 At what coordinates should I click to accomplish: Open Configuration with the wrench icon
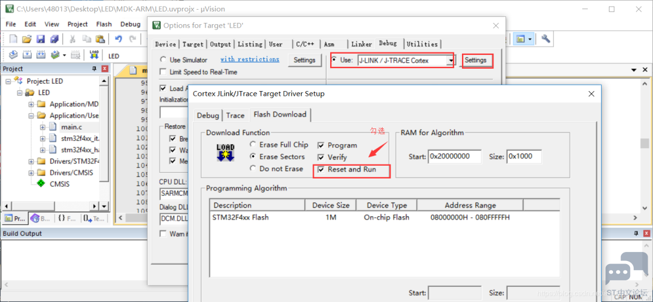(x=546, y=39)
